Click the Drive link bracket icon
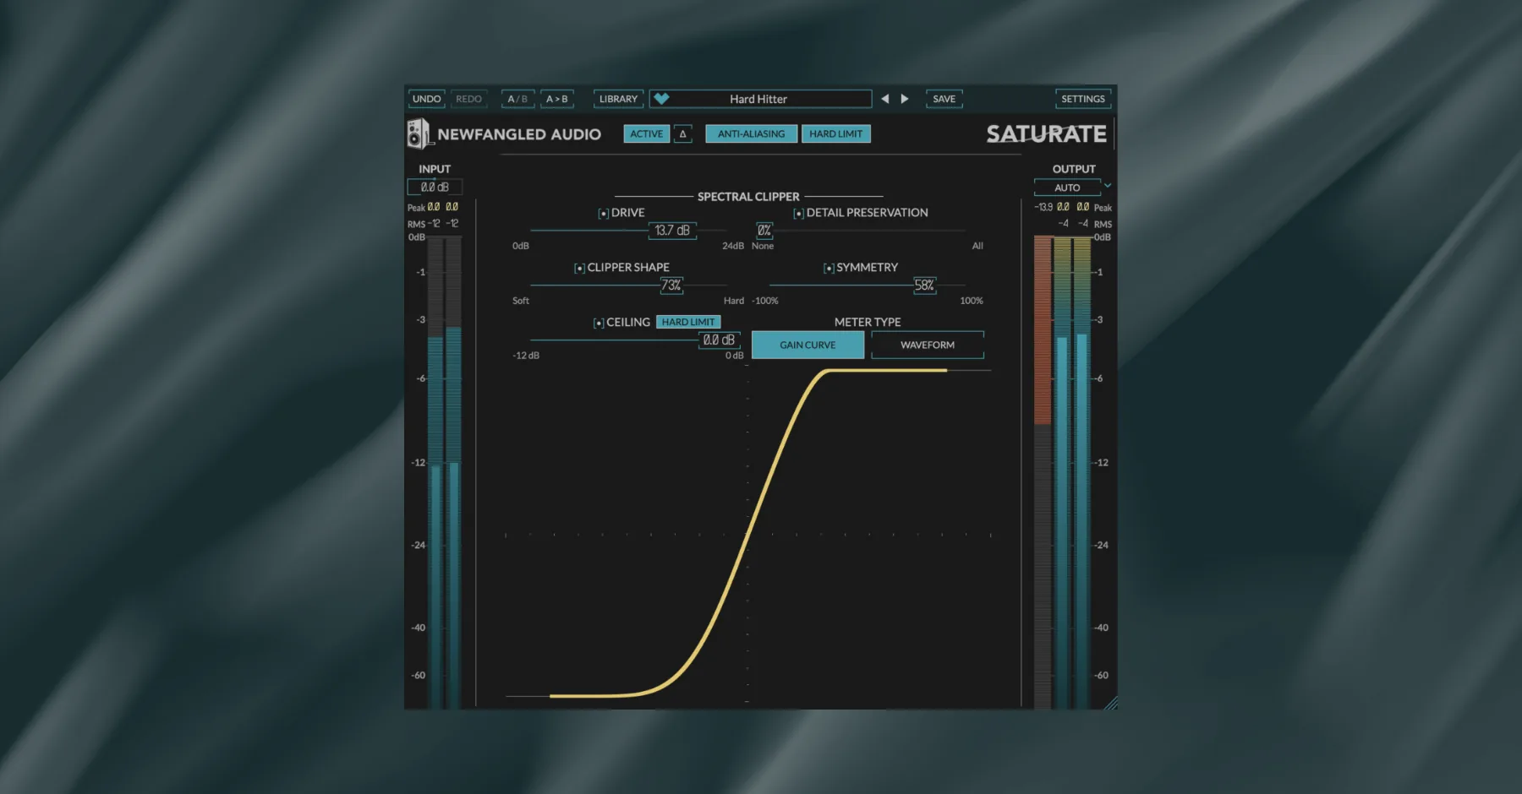Screen dimensions: 1522x794 (603, 214)
